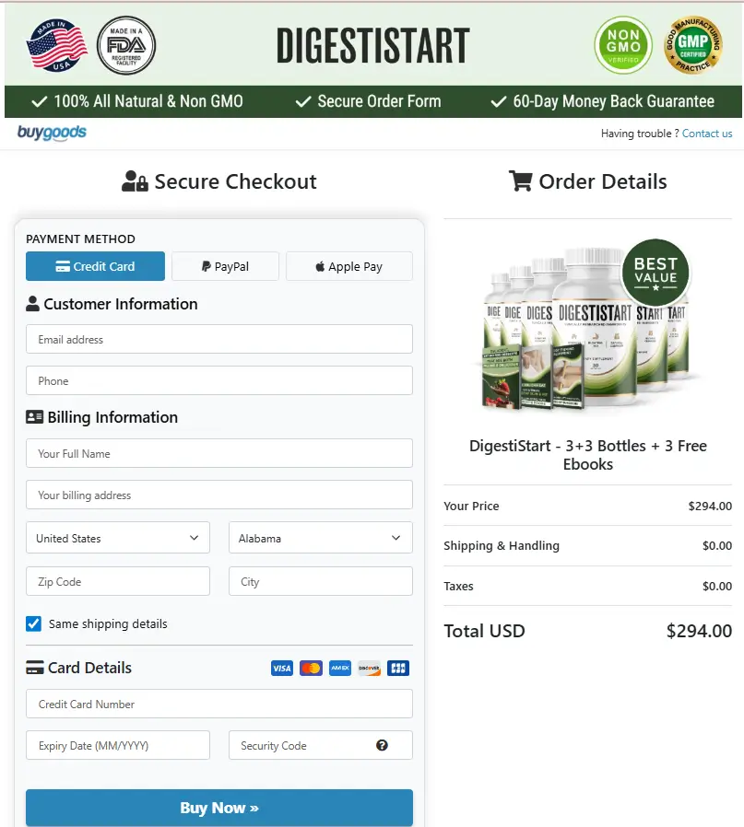Click the Visa card icon
This screenshot has height=827, width=744.
pos(282,668)
